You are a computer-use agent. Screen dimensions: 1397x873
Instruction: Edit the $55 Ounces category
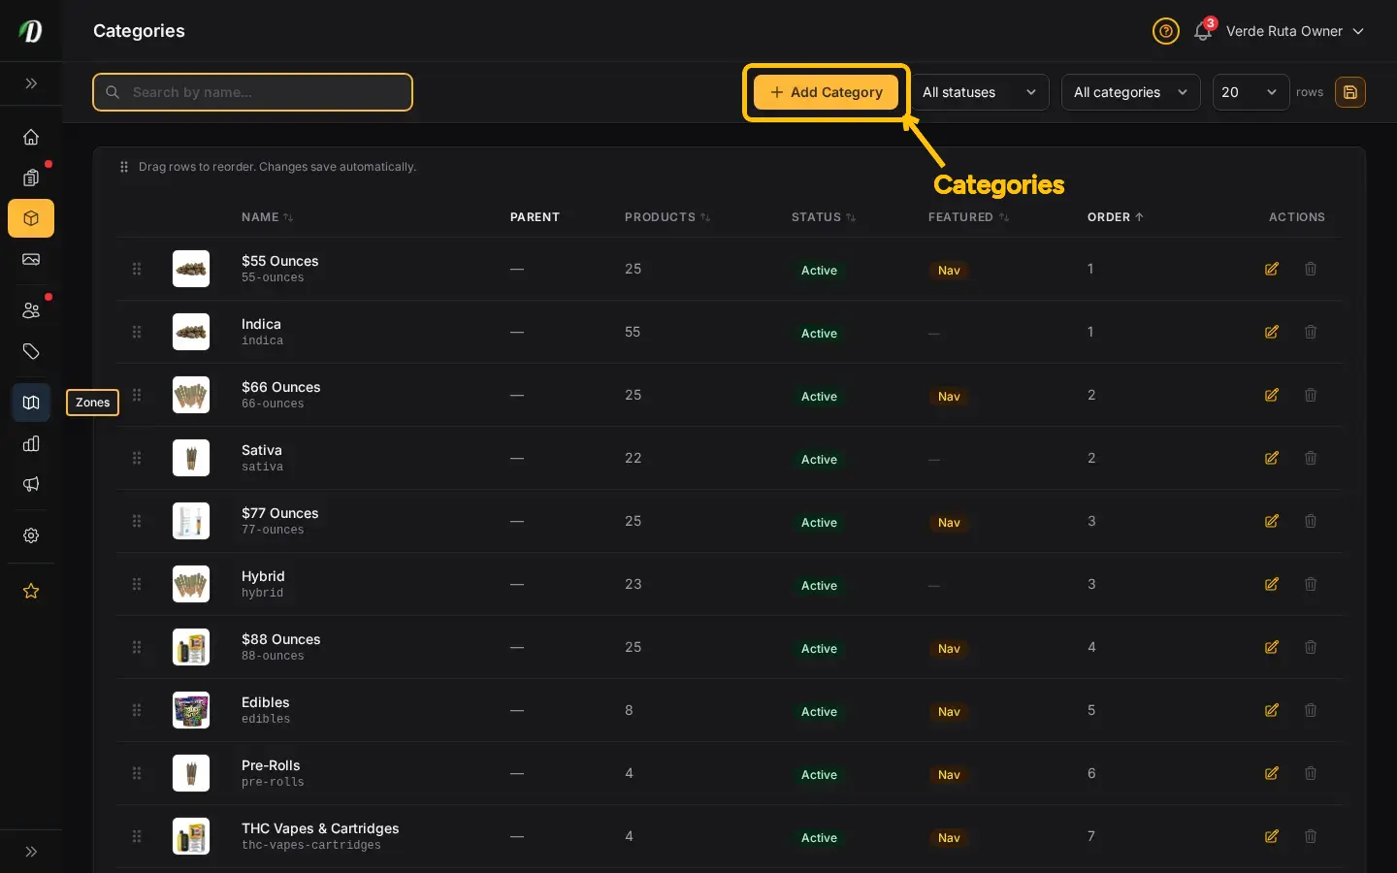click(1272, 269)
